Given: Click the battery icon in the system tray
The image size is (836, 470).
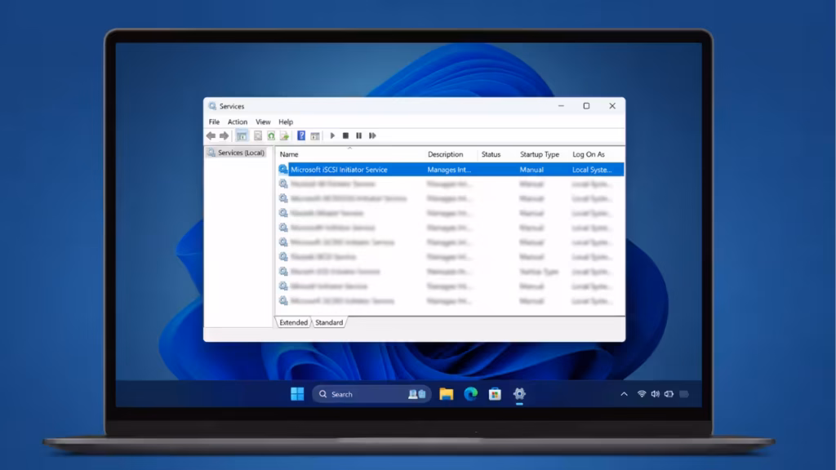Looking at the screenshot, I should pyautogui.click(x=669, y=394).
